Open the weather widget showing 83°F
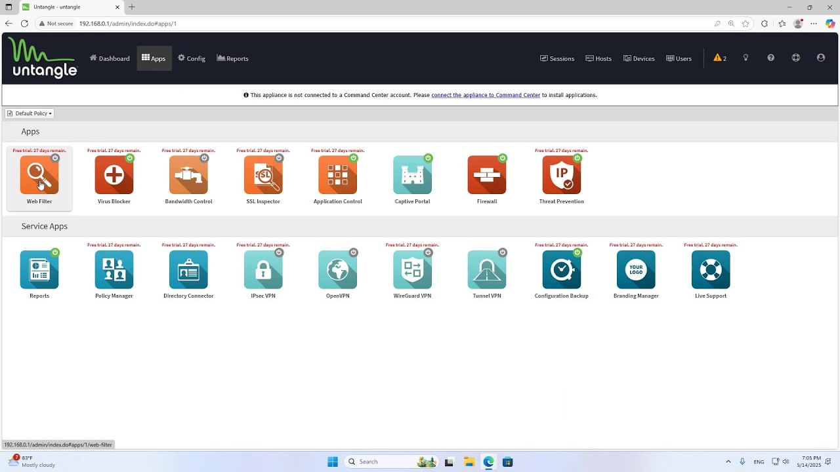The image size is (840, 472). pos(31,462)
